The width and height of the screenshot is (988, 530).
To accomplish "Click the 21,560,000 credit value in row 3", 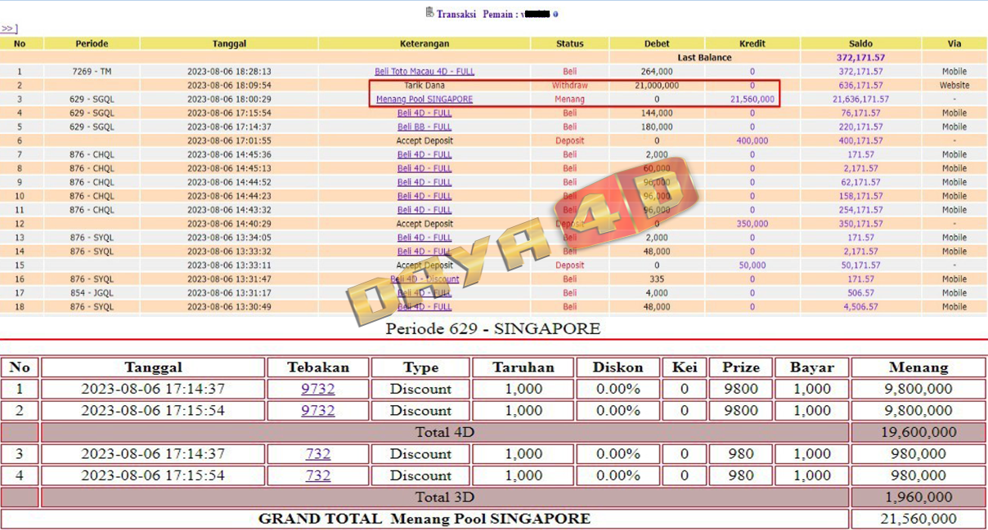I will click(752, 100).
